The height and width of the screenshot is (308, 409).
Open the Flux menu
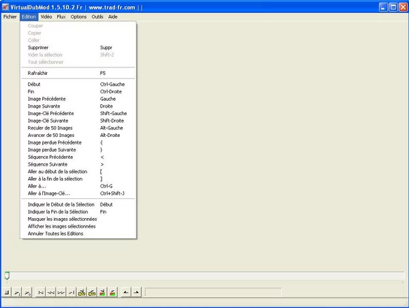click(61, 16)
